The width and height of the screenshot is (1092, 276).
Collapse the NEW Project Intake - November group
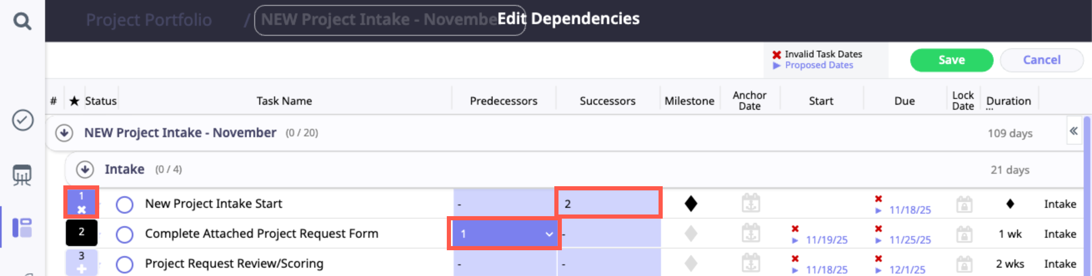64,133
